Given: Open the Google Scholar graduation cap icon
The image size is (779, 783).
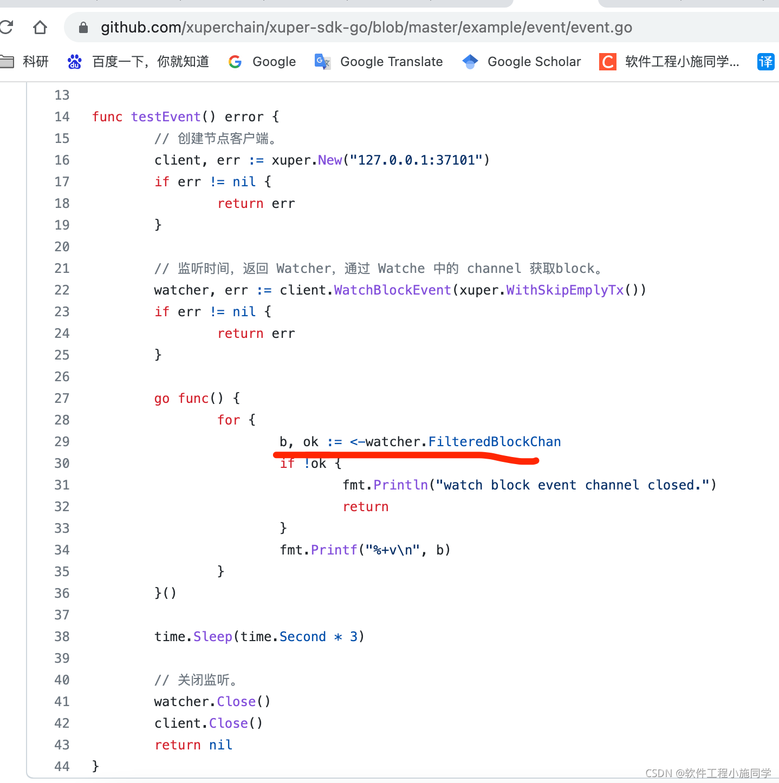Looking at the screenshot, I should 470,62.
